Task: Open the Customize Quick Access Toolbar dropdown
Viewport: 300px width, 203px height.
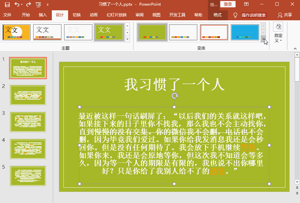Action: (x=48, y=4)
